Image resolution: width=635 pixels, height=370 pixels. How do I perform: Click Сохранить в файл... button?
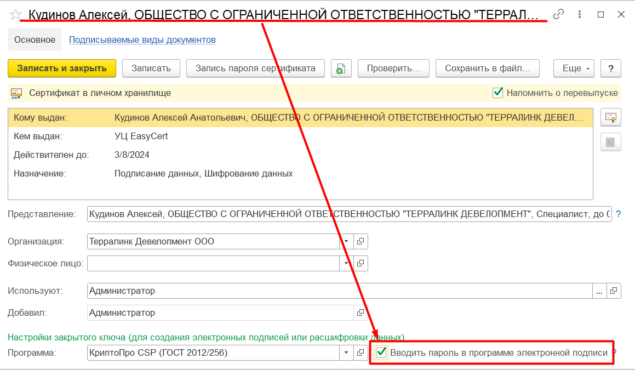pyautogui.click(x=488, y=69)
